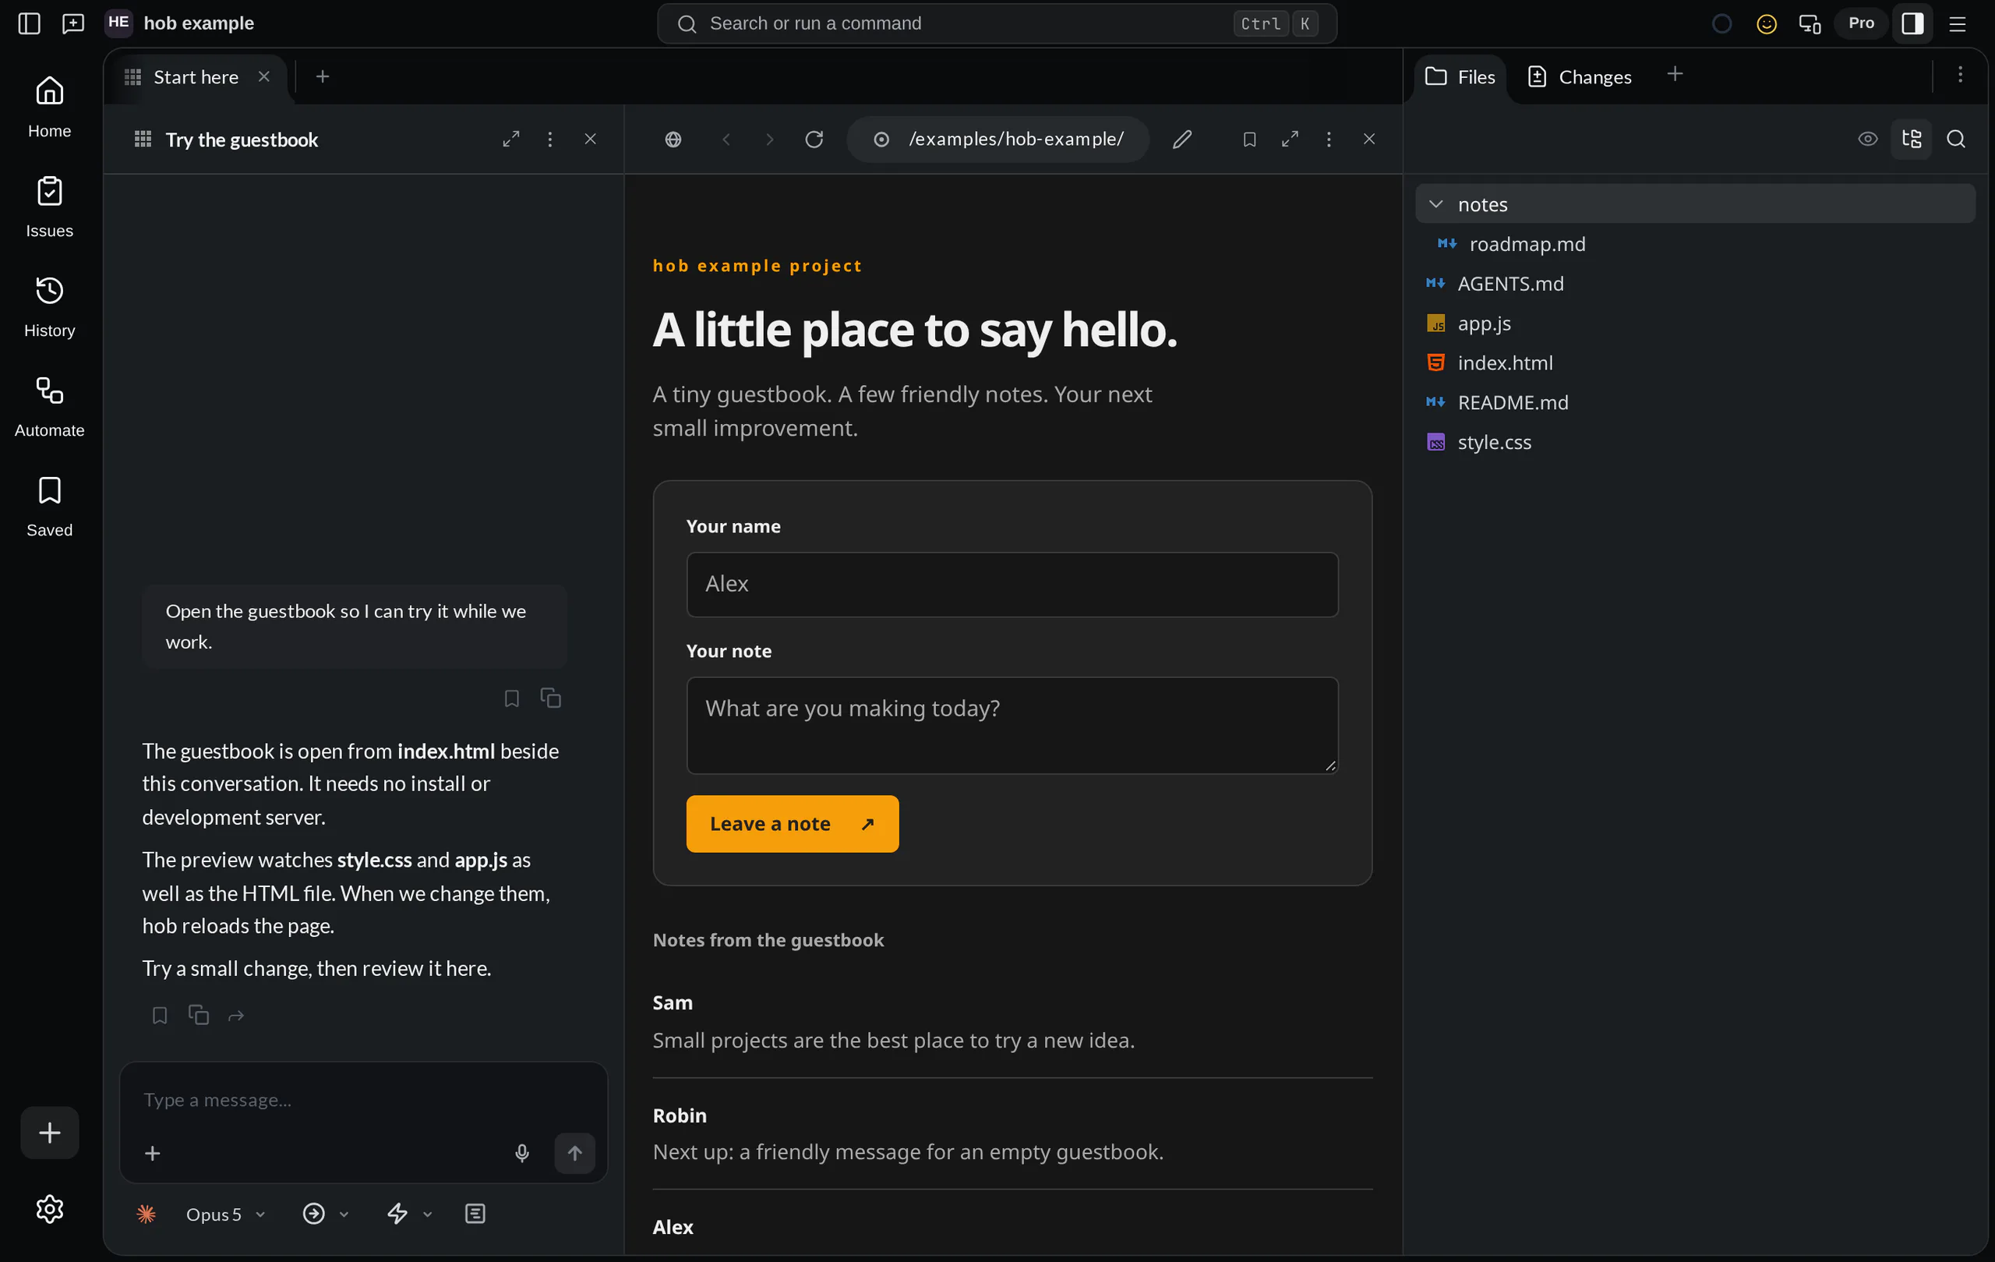Switch to the Start here tab

click(x=196, y=77)
